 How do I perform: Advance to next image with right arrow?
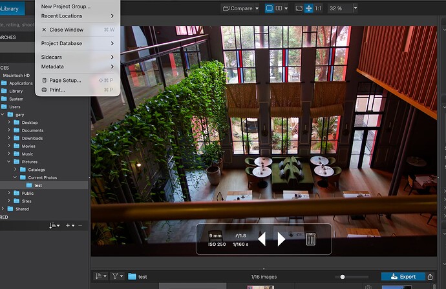pyautogui.click(x=281, y=239)
